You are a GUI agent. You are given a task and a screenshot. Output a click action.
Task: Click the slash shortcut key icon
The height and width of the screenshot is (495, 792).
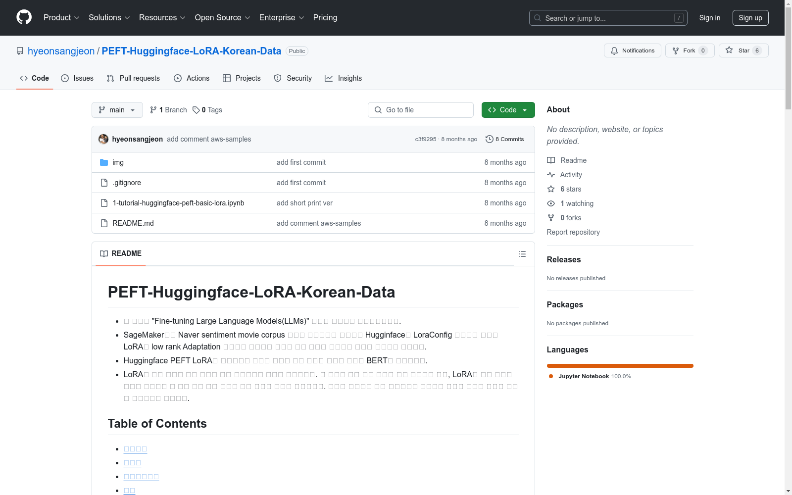(679, 18)
